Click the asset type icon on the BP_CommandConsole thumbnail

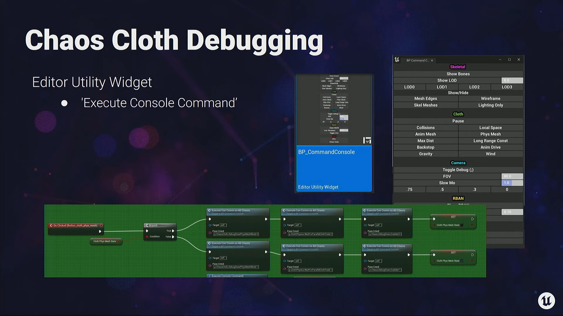367,140
